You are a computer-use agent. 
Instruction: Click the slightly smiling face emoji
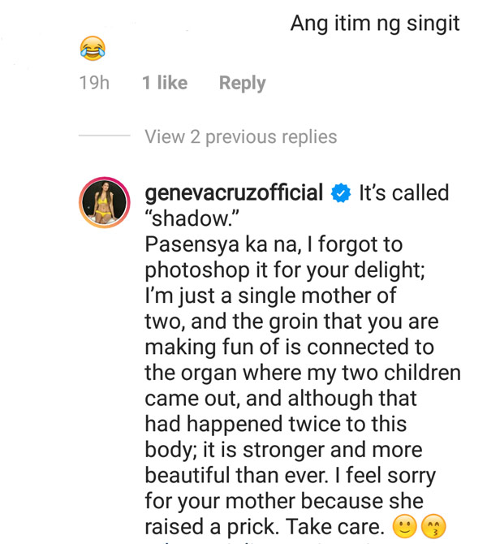pyautogui.click(x=404, y=527)
